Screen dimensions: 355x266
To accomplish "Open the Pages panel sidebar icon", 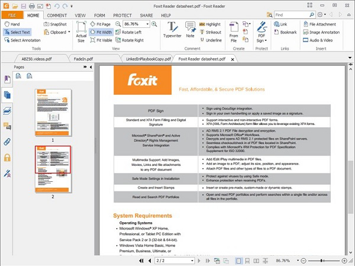I will coord(7,95).
